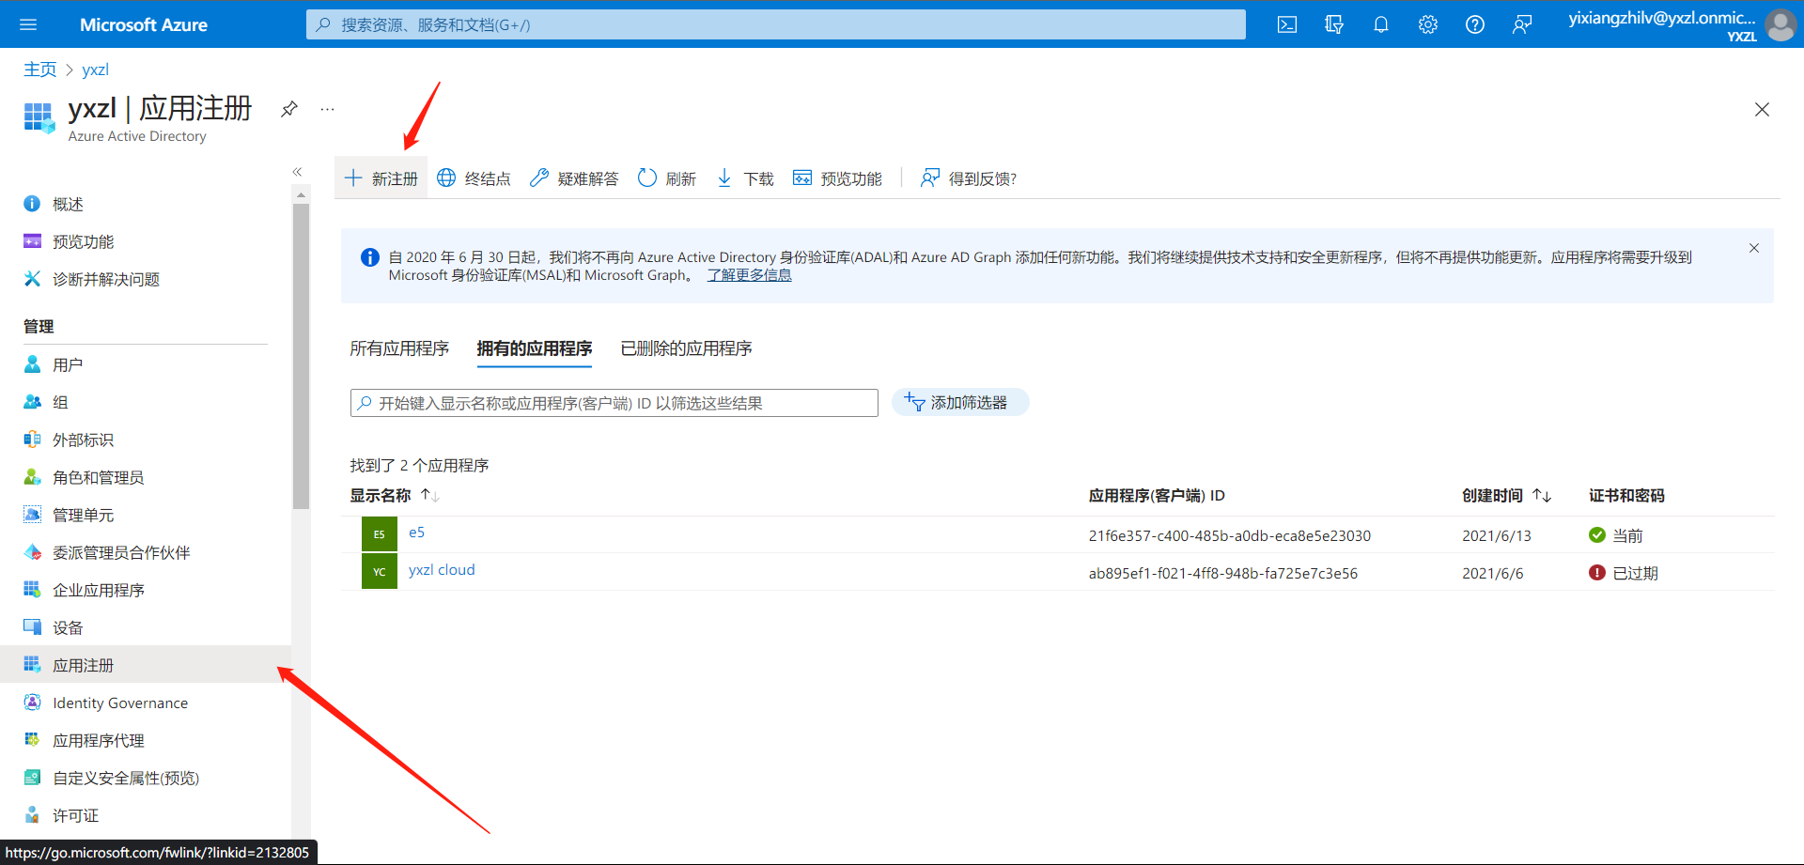The height and width of the screenshot is (865, 1804).
Task: Click the Learn more (了解更多信息) link
Action: (749, 275)
